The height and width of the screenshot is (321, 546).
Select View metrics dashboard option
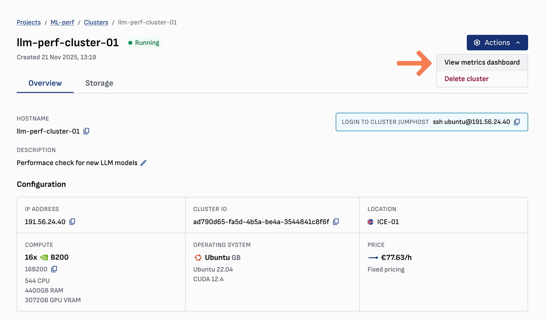click(482, 62)
